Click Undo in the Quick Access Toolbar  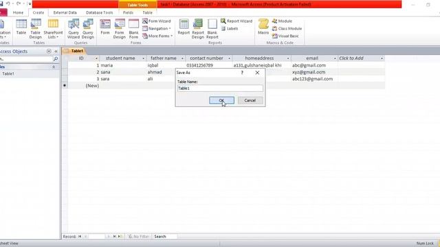point(8,3)
